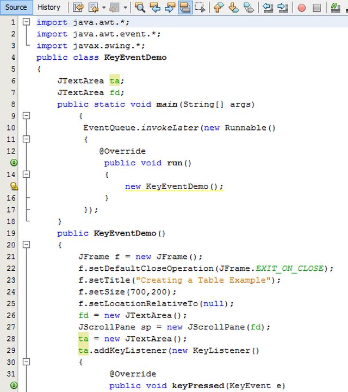Jump to Last Edit location icon

[x=78, y=7]
